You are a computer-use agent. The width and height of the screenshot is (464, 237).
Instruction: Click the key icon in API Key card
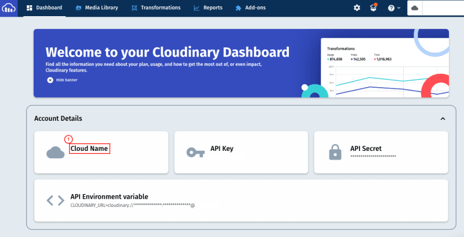pos(195,153)
